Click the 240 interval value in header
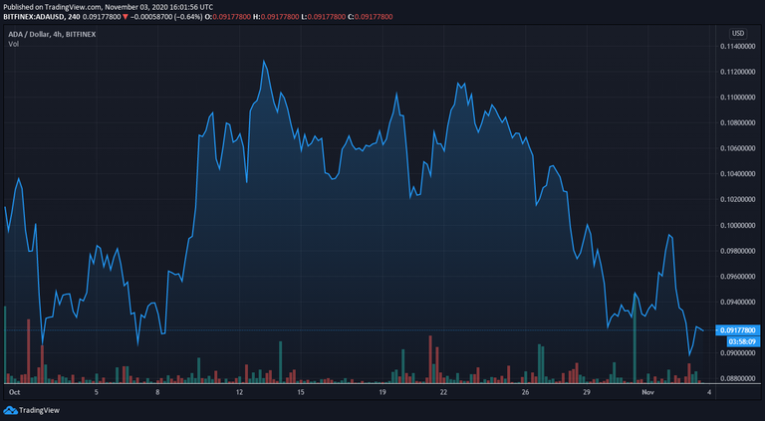Screen dimensions: 765x421 [x=73, y=17]
